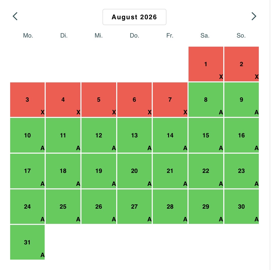Image resolution: width=272 pixels, height=270 pixels.
Task: Select the green August 16 cell
Action: pyautogui.click(x=241, y=135)
